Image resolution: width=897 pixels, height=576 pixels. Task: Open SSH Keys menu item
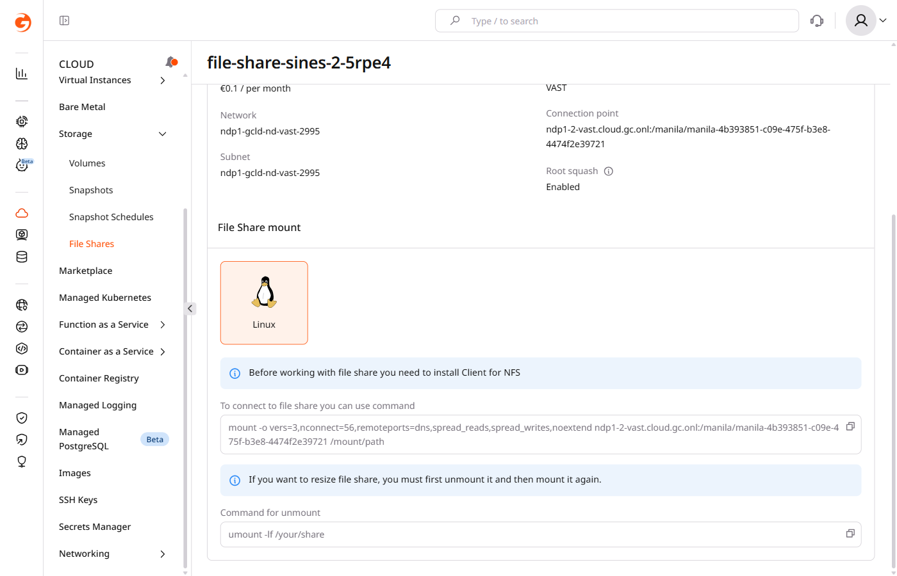click(78, 500)
